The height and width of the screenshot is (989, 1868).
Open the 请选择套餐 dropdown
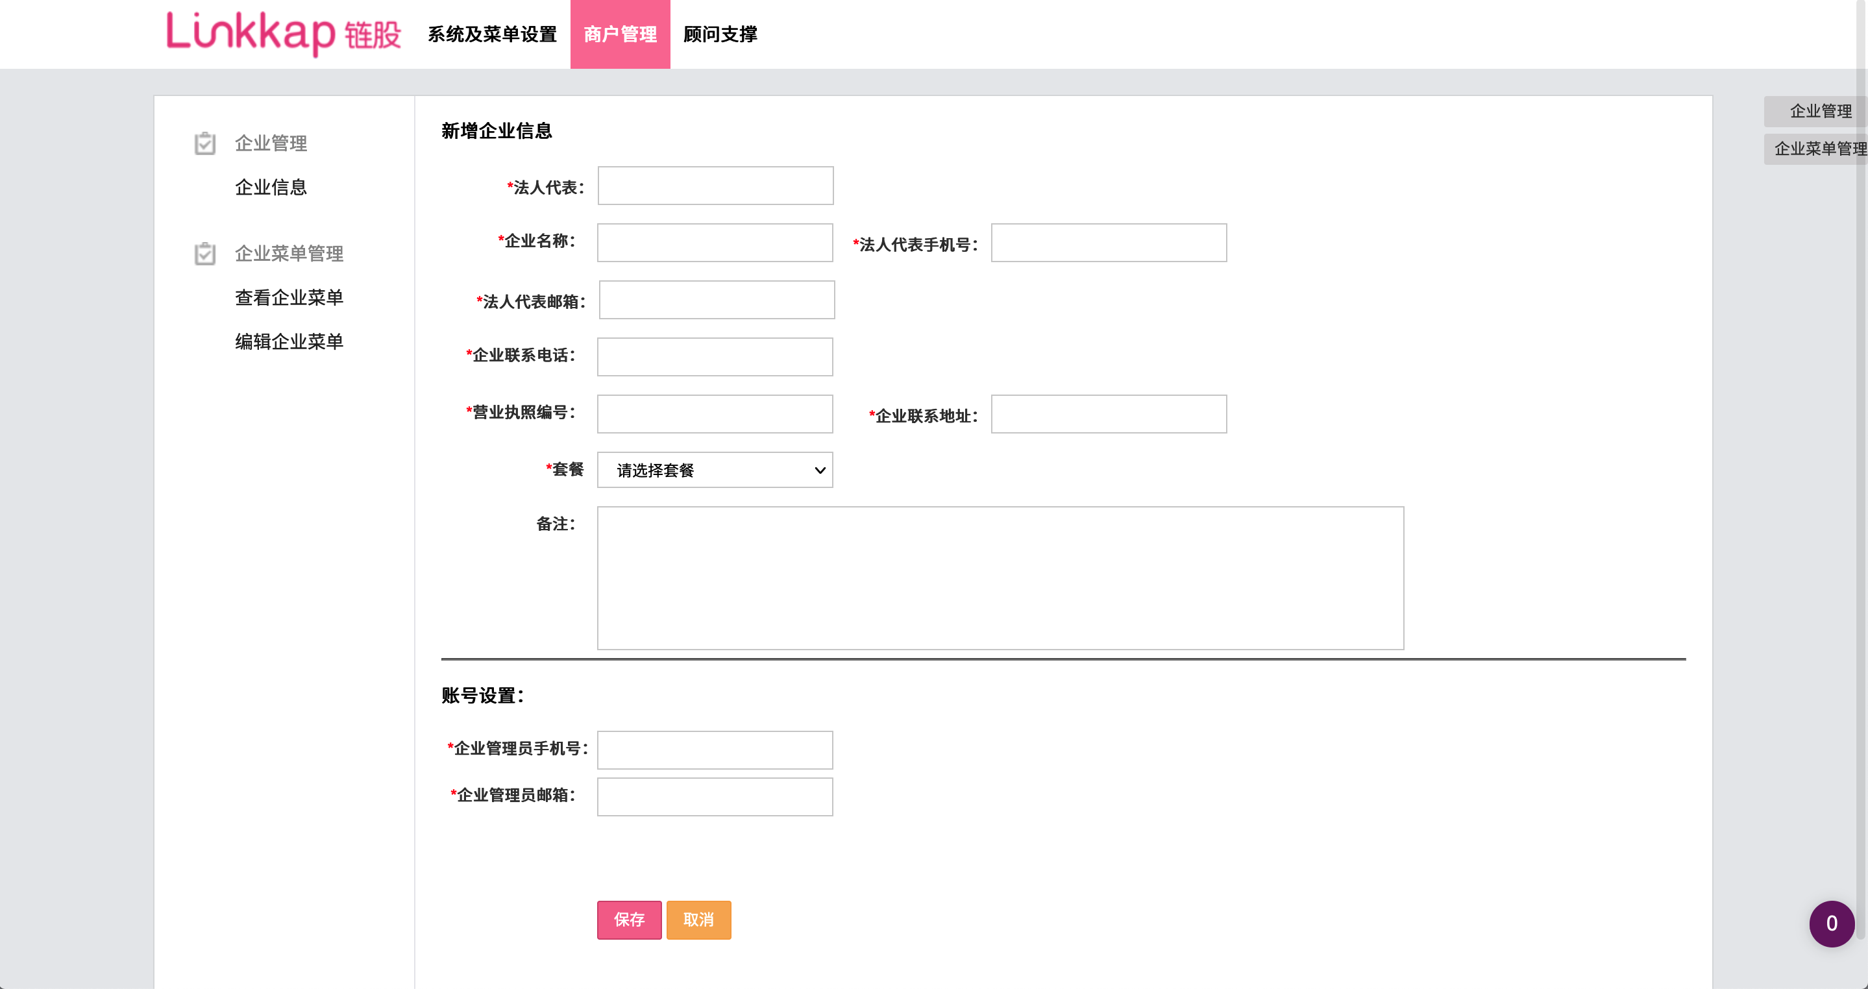715,470
